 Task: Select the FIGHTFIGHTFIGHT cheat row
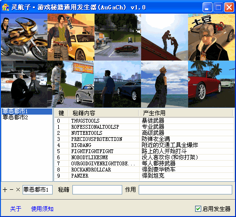[144, 151]
